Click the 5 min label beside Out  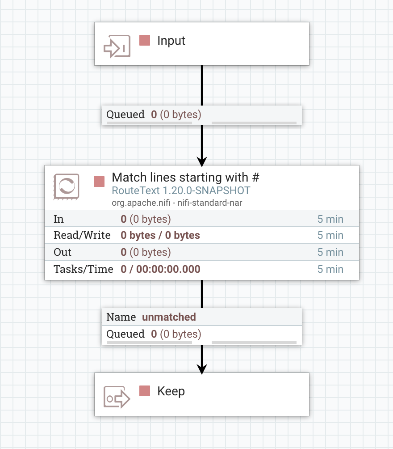tap(330, 252)
